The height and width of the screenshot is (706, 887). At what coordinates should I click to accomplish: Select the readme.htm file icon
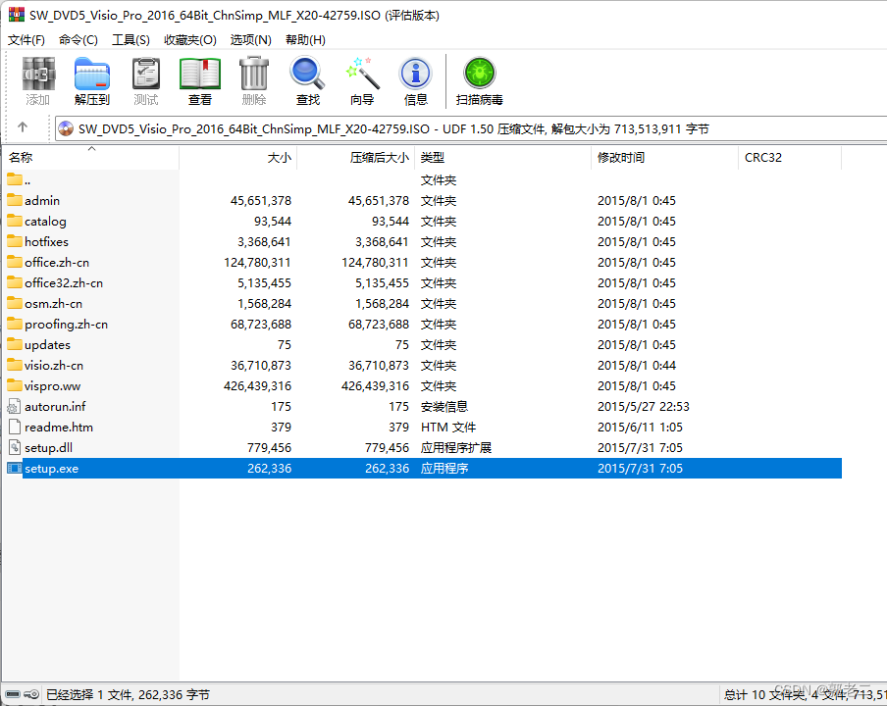[x=14, y=427]
